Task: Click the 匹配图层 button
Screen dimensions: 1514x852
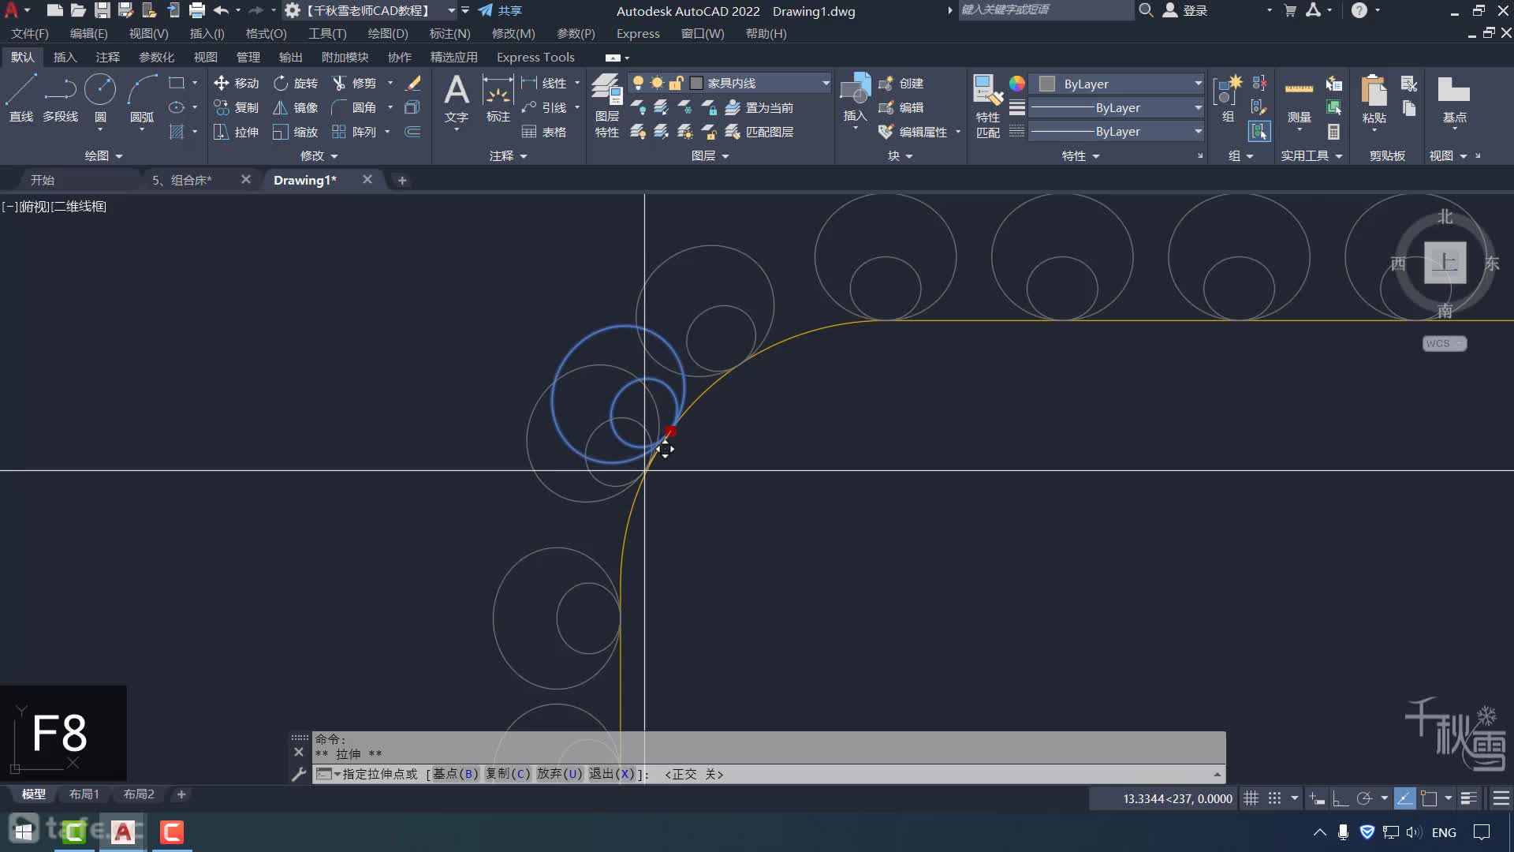Action: [759, 132]
